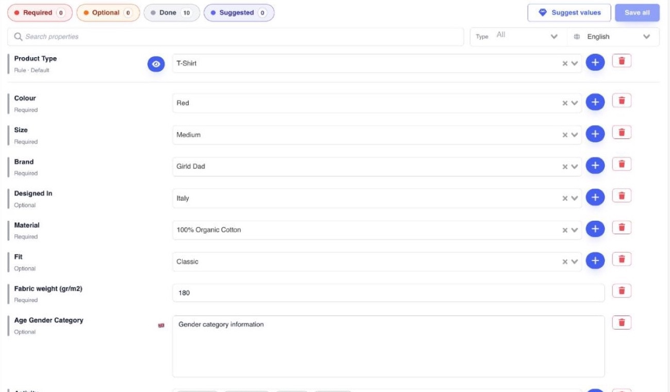Image resolution: width=670 pixels, height=392 pixels.
Task: Toggle the Product Type visibility eye
Action: pos(156,64)
